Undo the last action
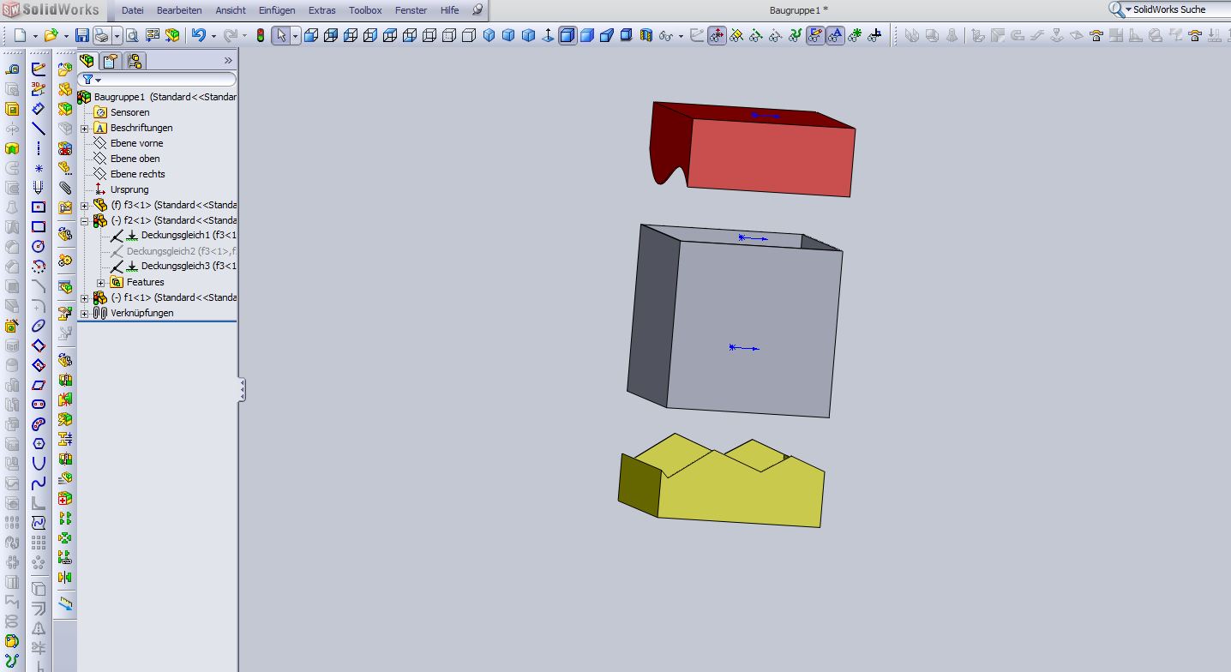This screenshot has height=672, width=1231. (x=199, y=35)
